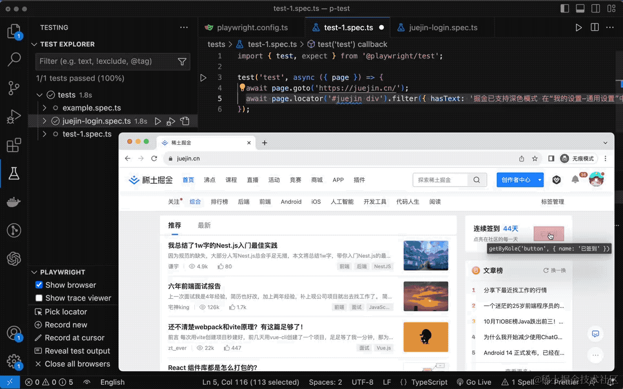Viewport: 623px width, 389px height.
Task: Open the remote window indicator in status bar
Action: [10, 382]
